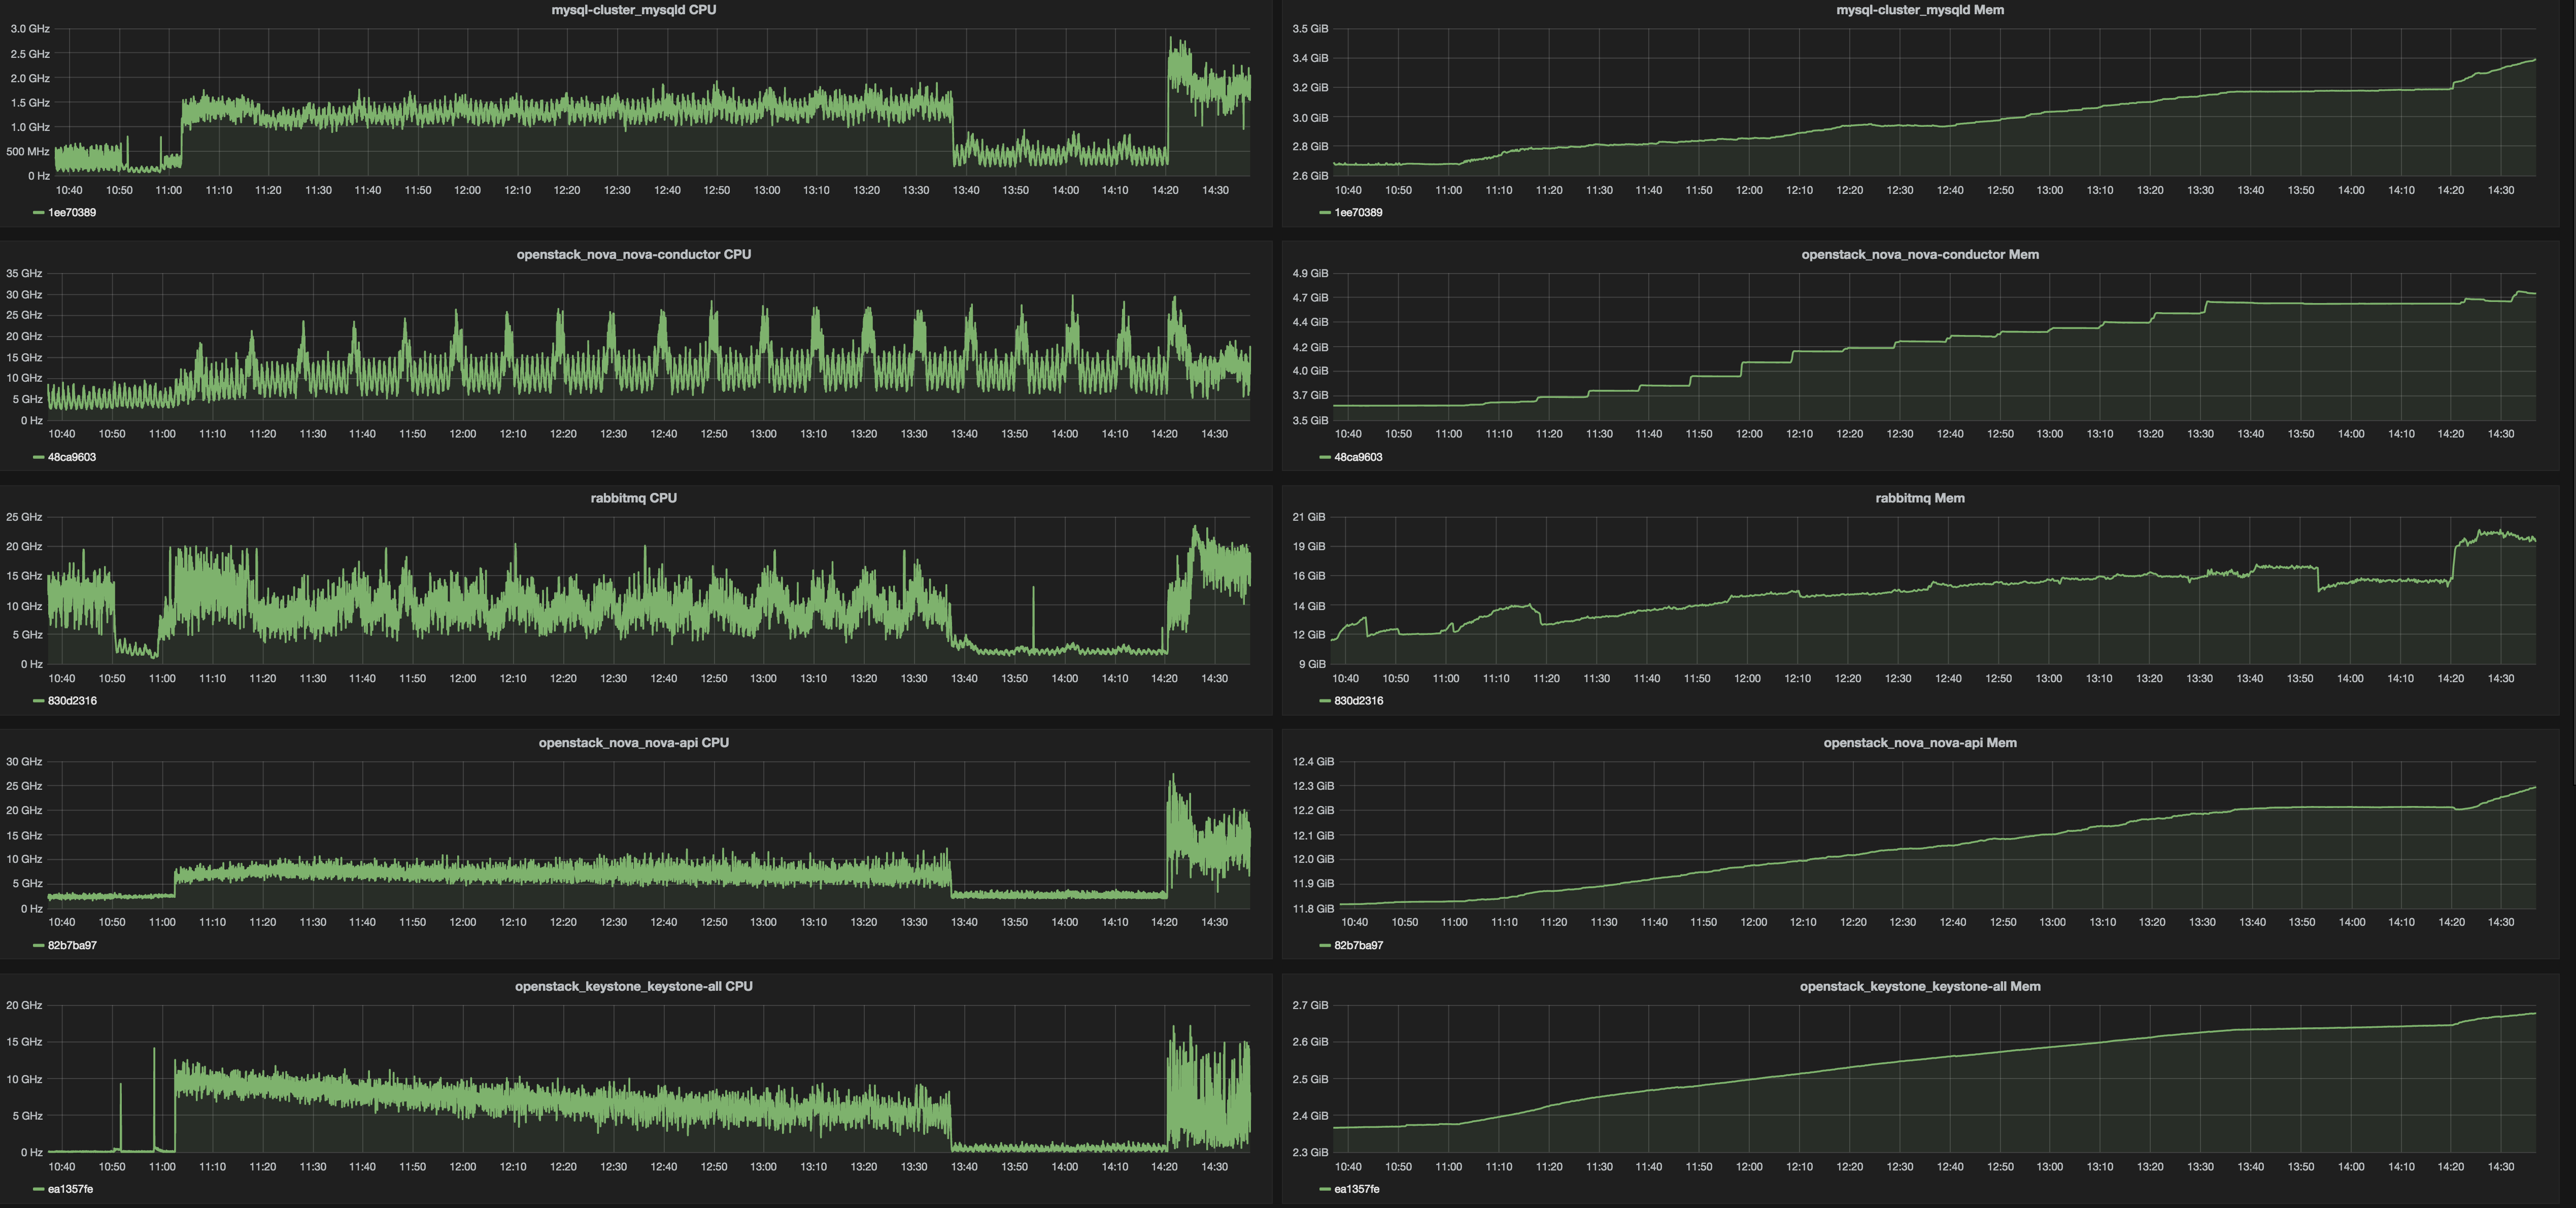Click the openstack_nova_nova-api CPU panel title
Viewport: 2576px width, 1208px height.
pyautogui.click(x=633, y=742)
